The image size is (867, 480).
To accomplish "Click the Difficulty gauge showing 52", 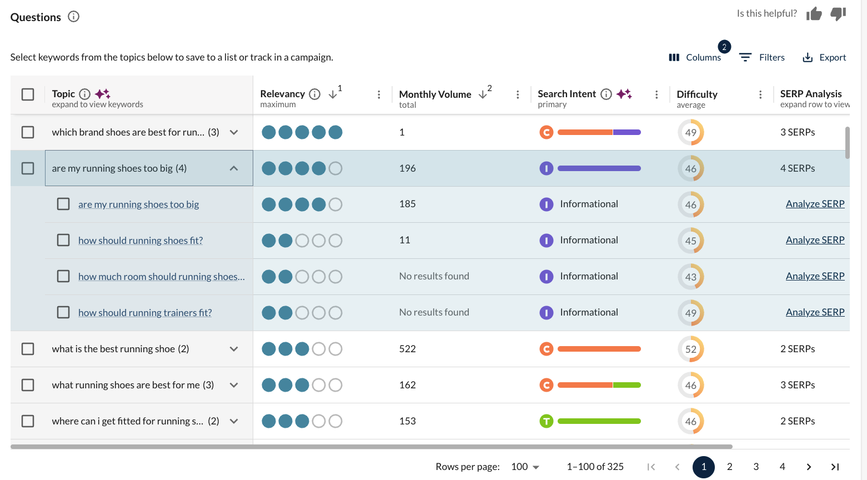I will pos(690,348).
